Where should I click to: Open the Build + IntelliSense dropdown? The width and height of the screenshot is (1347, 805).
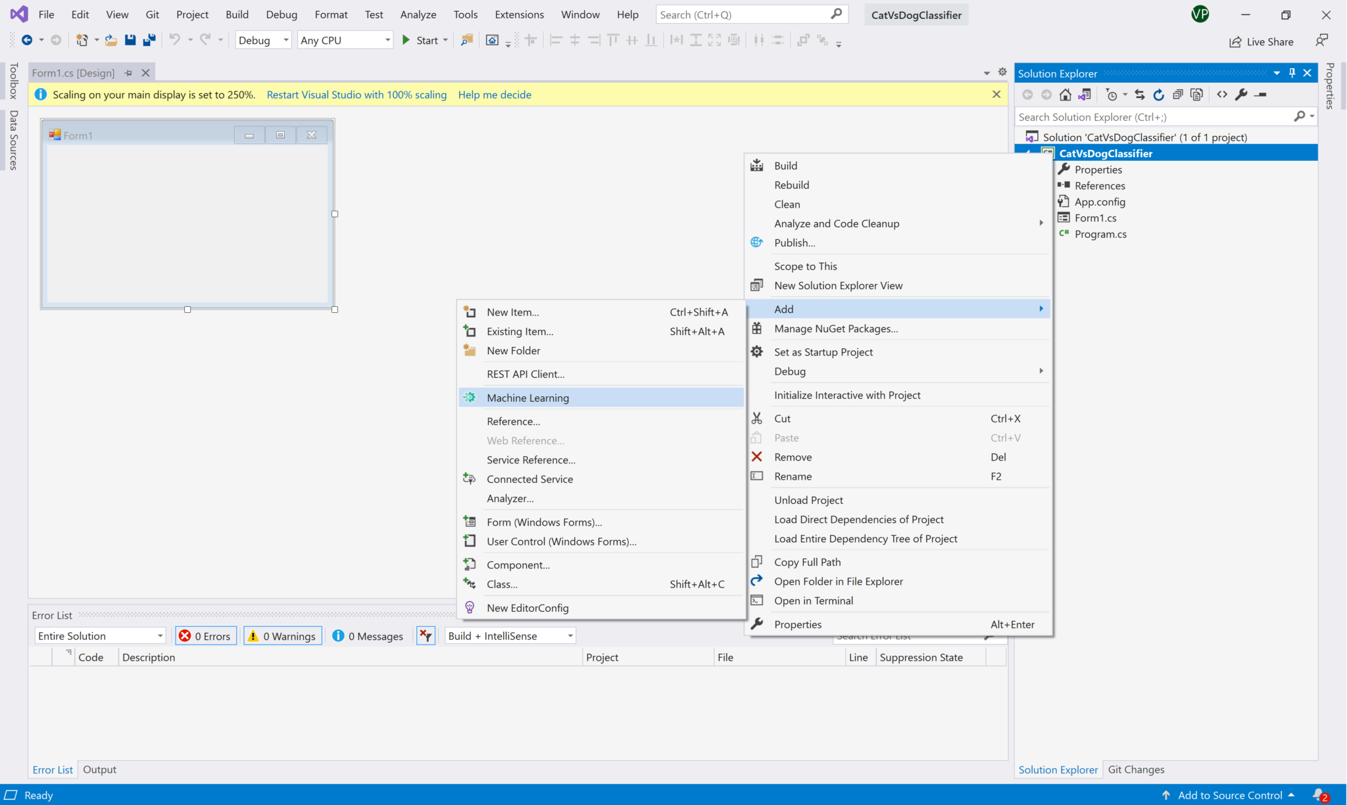pyautogui.click(x=510, y=635)
